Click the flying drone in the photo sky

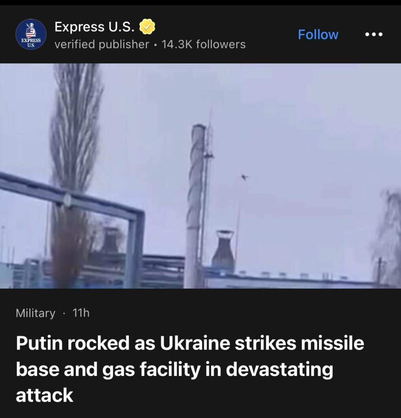tap(244, 177)
